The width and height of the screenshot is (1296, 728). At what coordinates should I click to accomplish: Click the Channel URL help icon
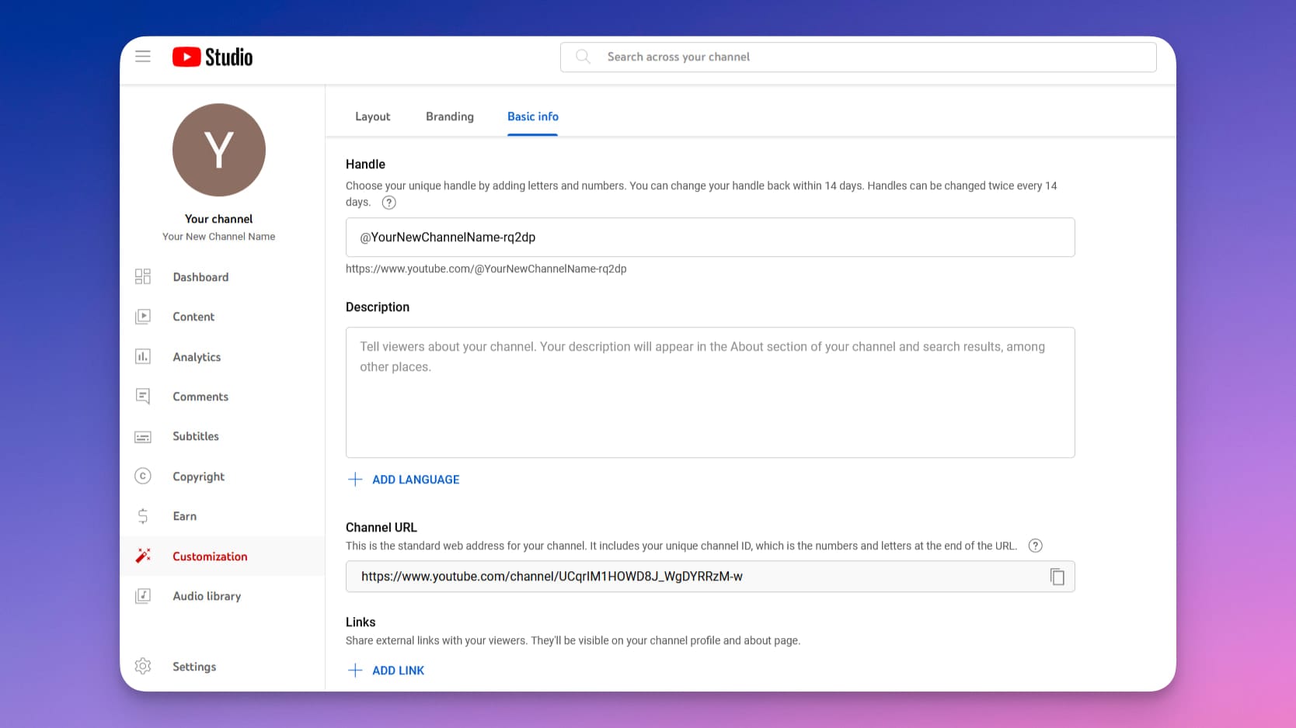[x=1035, y=546]
